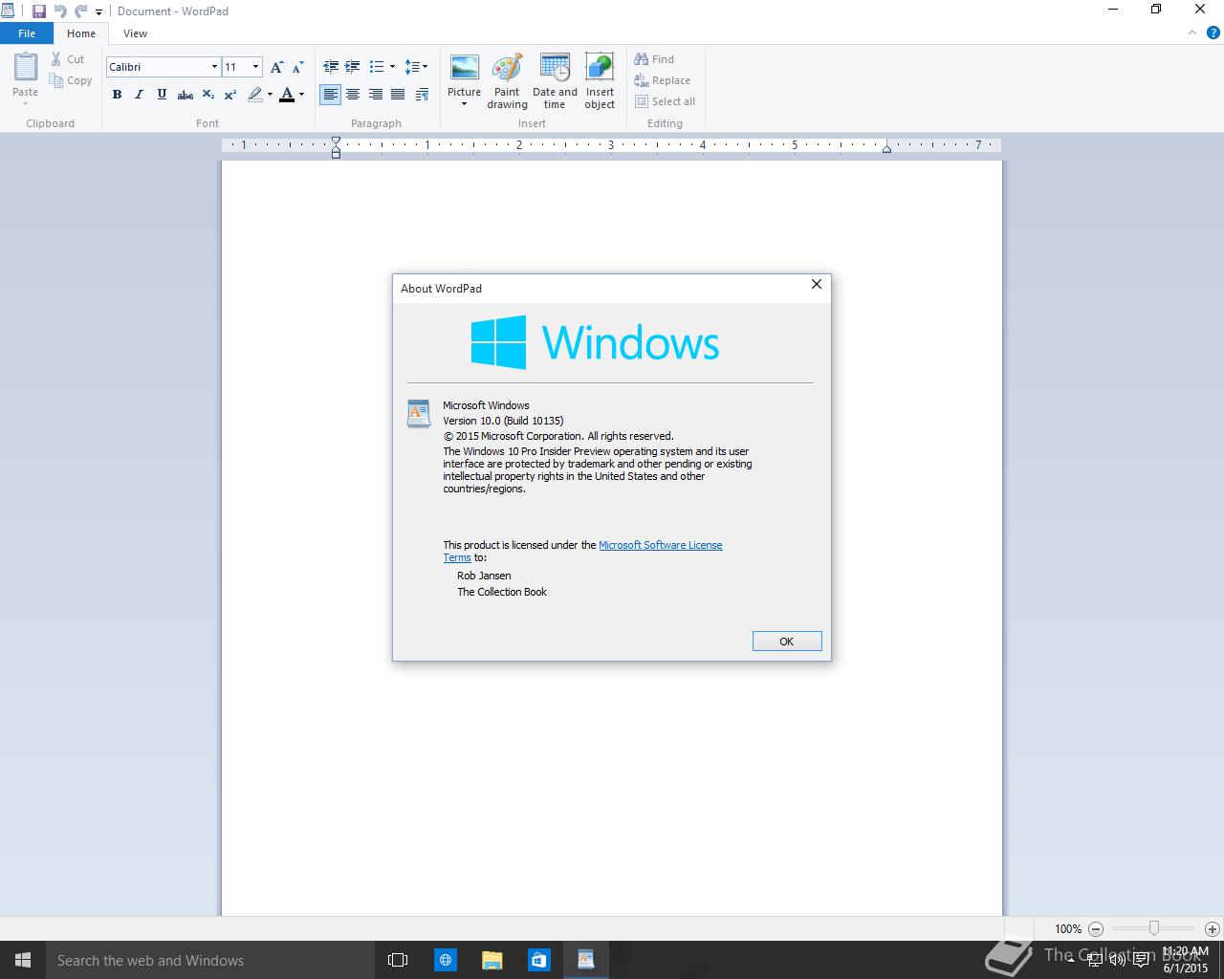
Task: Select Align text right
Action: click(x=376, y=95)
